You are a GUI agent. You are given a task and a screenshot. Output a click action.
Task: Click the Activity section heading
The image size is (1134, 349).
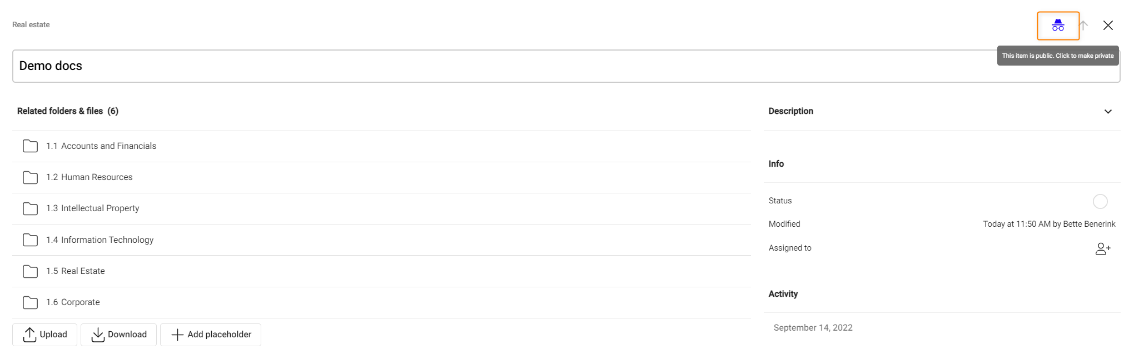[x=783, y=294]
